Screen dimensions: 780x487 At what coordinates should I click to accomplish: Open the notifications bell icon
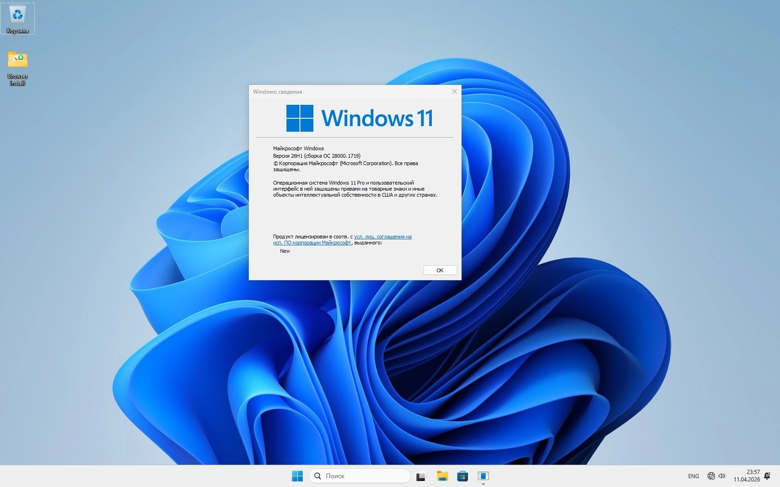pyautogui.click(x=767, y=476)
